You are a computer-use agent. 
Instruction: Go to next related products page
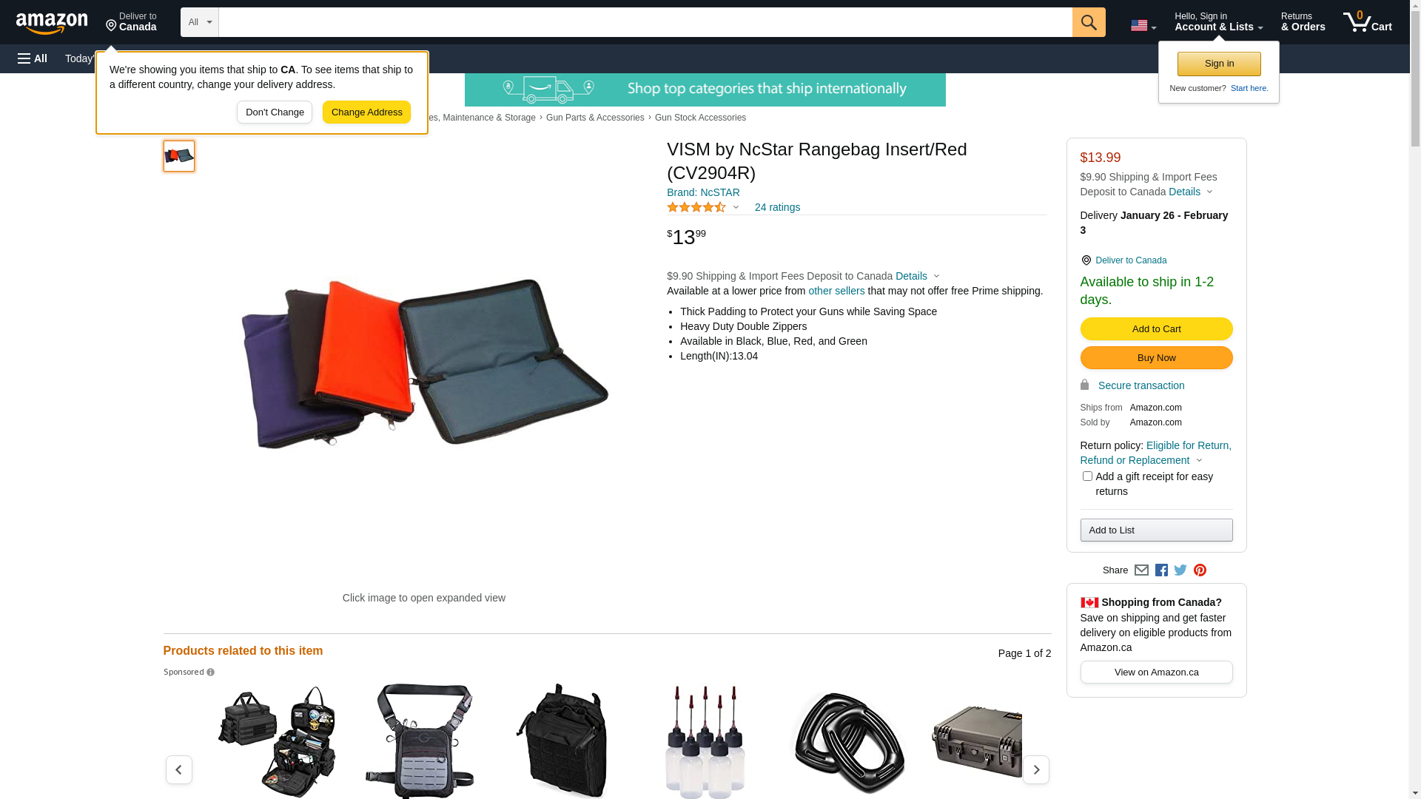pyautogui.click(x=1035, y=770)
